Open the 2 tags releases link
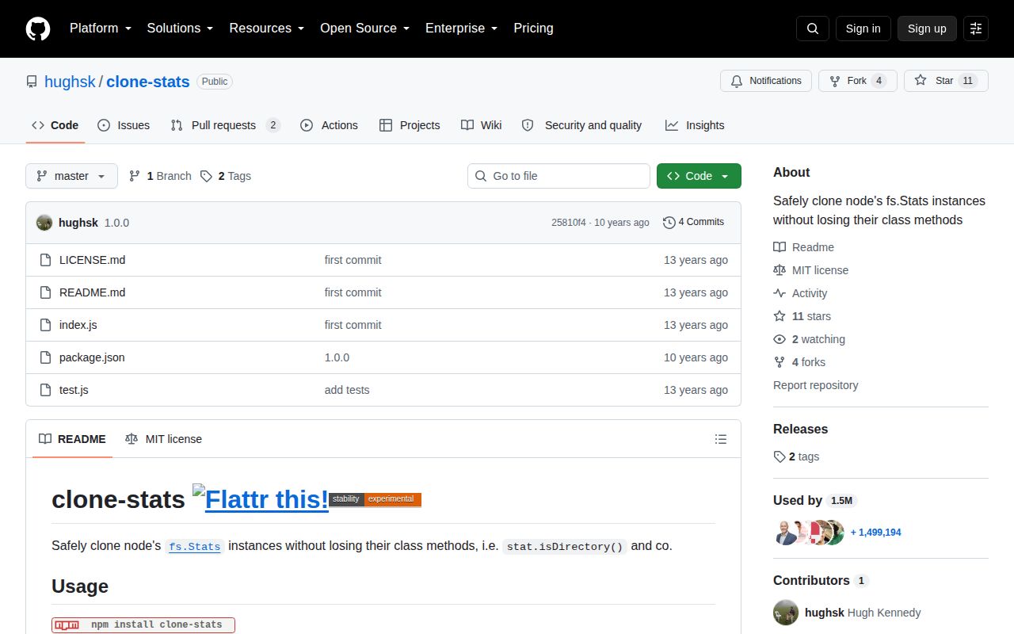1014x634 pixels. [x=797, y=456]
